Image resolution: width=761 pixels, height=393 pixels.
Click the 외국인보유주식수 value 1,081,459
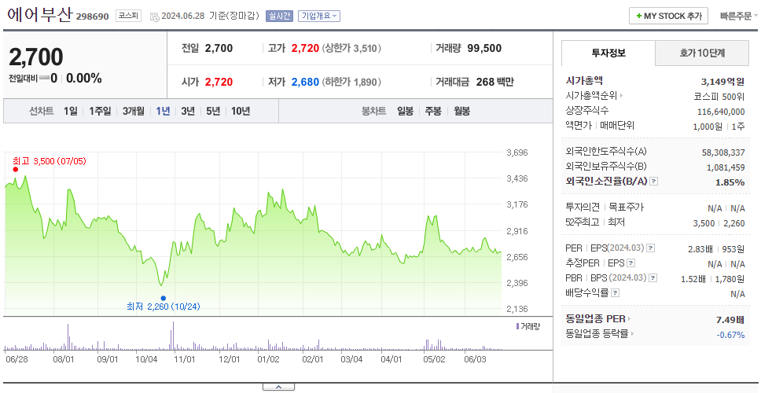click(x=726, y=167)
